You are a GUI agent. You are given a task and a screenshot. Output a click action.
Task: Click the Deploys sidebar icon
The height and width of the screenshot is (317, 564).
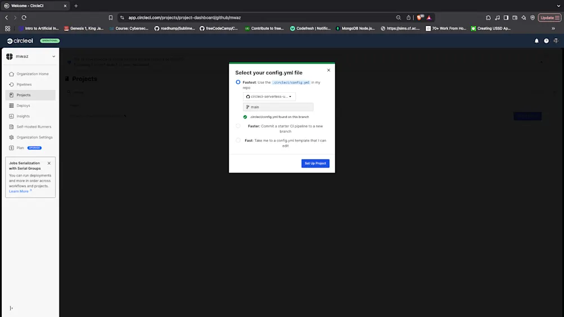pyautogui.click(x=11, y=106)
